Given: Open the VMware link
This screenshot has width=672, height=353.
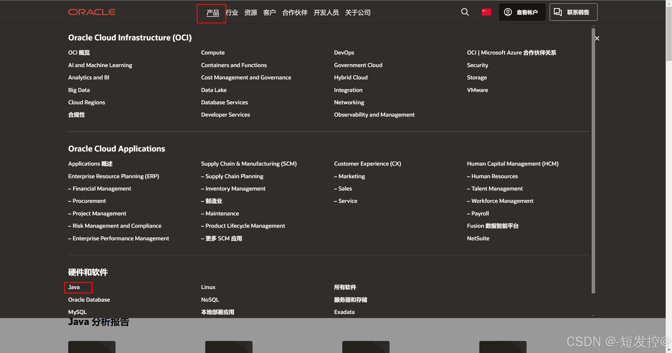Looking at the screenshot, I should [x=477, y=90].
